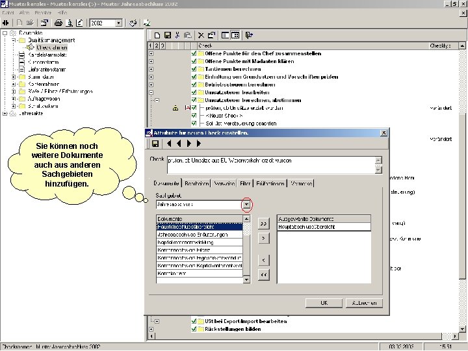Toggle checkmark of 'Umsatzsteuer bearbeiten'
The width and height of the screenshot is (468, 351).
194,92
